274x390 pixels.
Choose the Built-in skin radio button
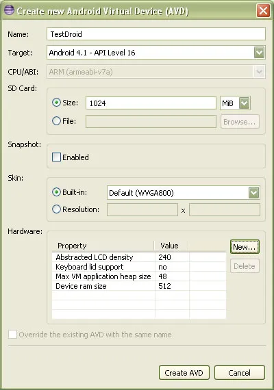[56, 192]
